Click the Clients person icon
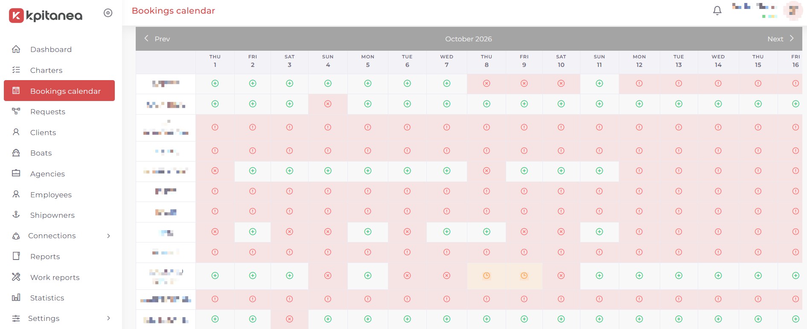This screenshot has width=807, height=329. tap(16, 132)
